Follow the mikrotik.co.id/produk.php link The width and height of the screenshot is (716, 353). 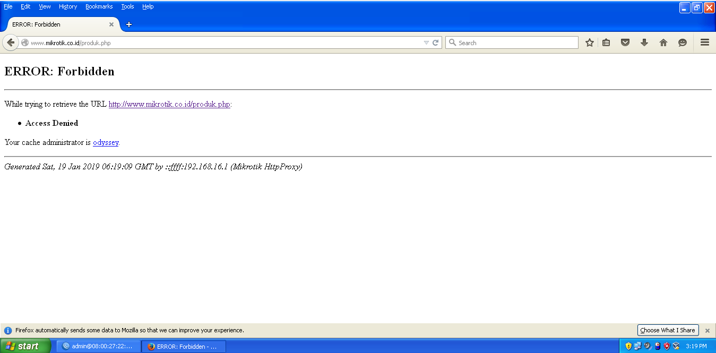coord(169,104)
